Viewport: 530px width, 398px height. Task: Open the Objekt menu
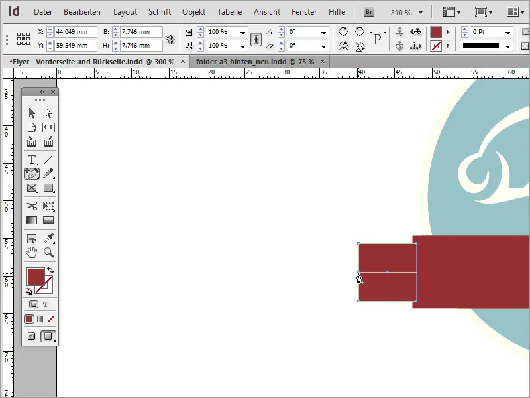pos(193,12)
